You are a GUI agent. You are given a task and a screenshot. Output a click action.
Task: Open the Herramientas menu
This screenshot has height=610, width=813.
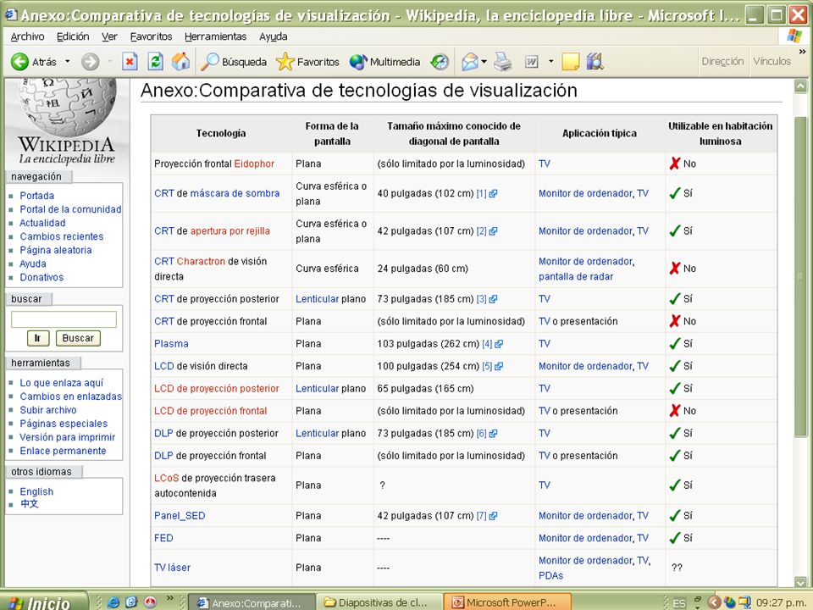point(216,36)
